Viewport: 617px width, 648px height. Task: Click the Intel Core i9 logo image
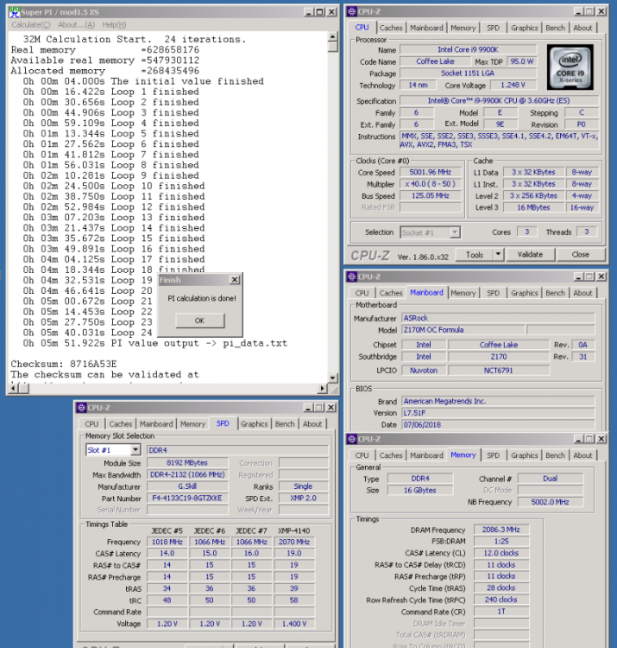[x=570, y=67]
